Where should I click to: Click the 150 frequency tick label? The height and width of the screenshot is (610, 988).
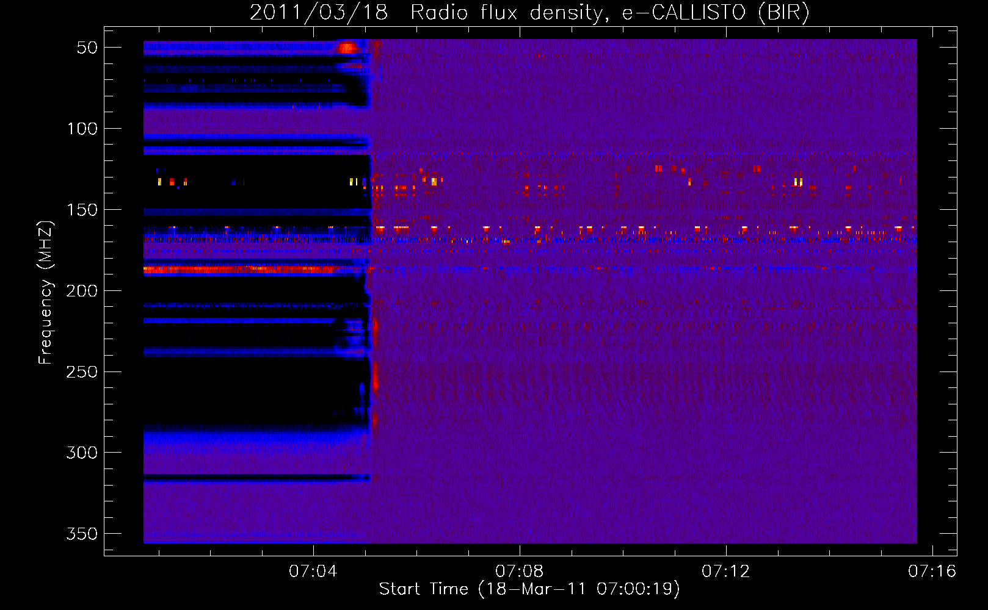coord(82,210)
